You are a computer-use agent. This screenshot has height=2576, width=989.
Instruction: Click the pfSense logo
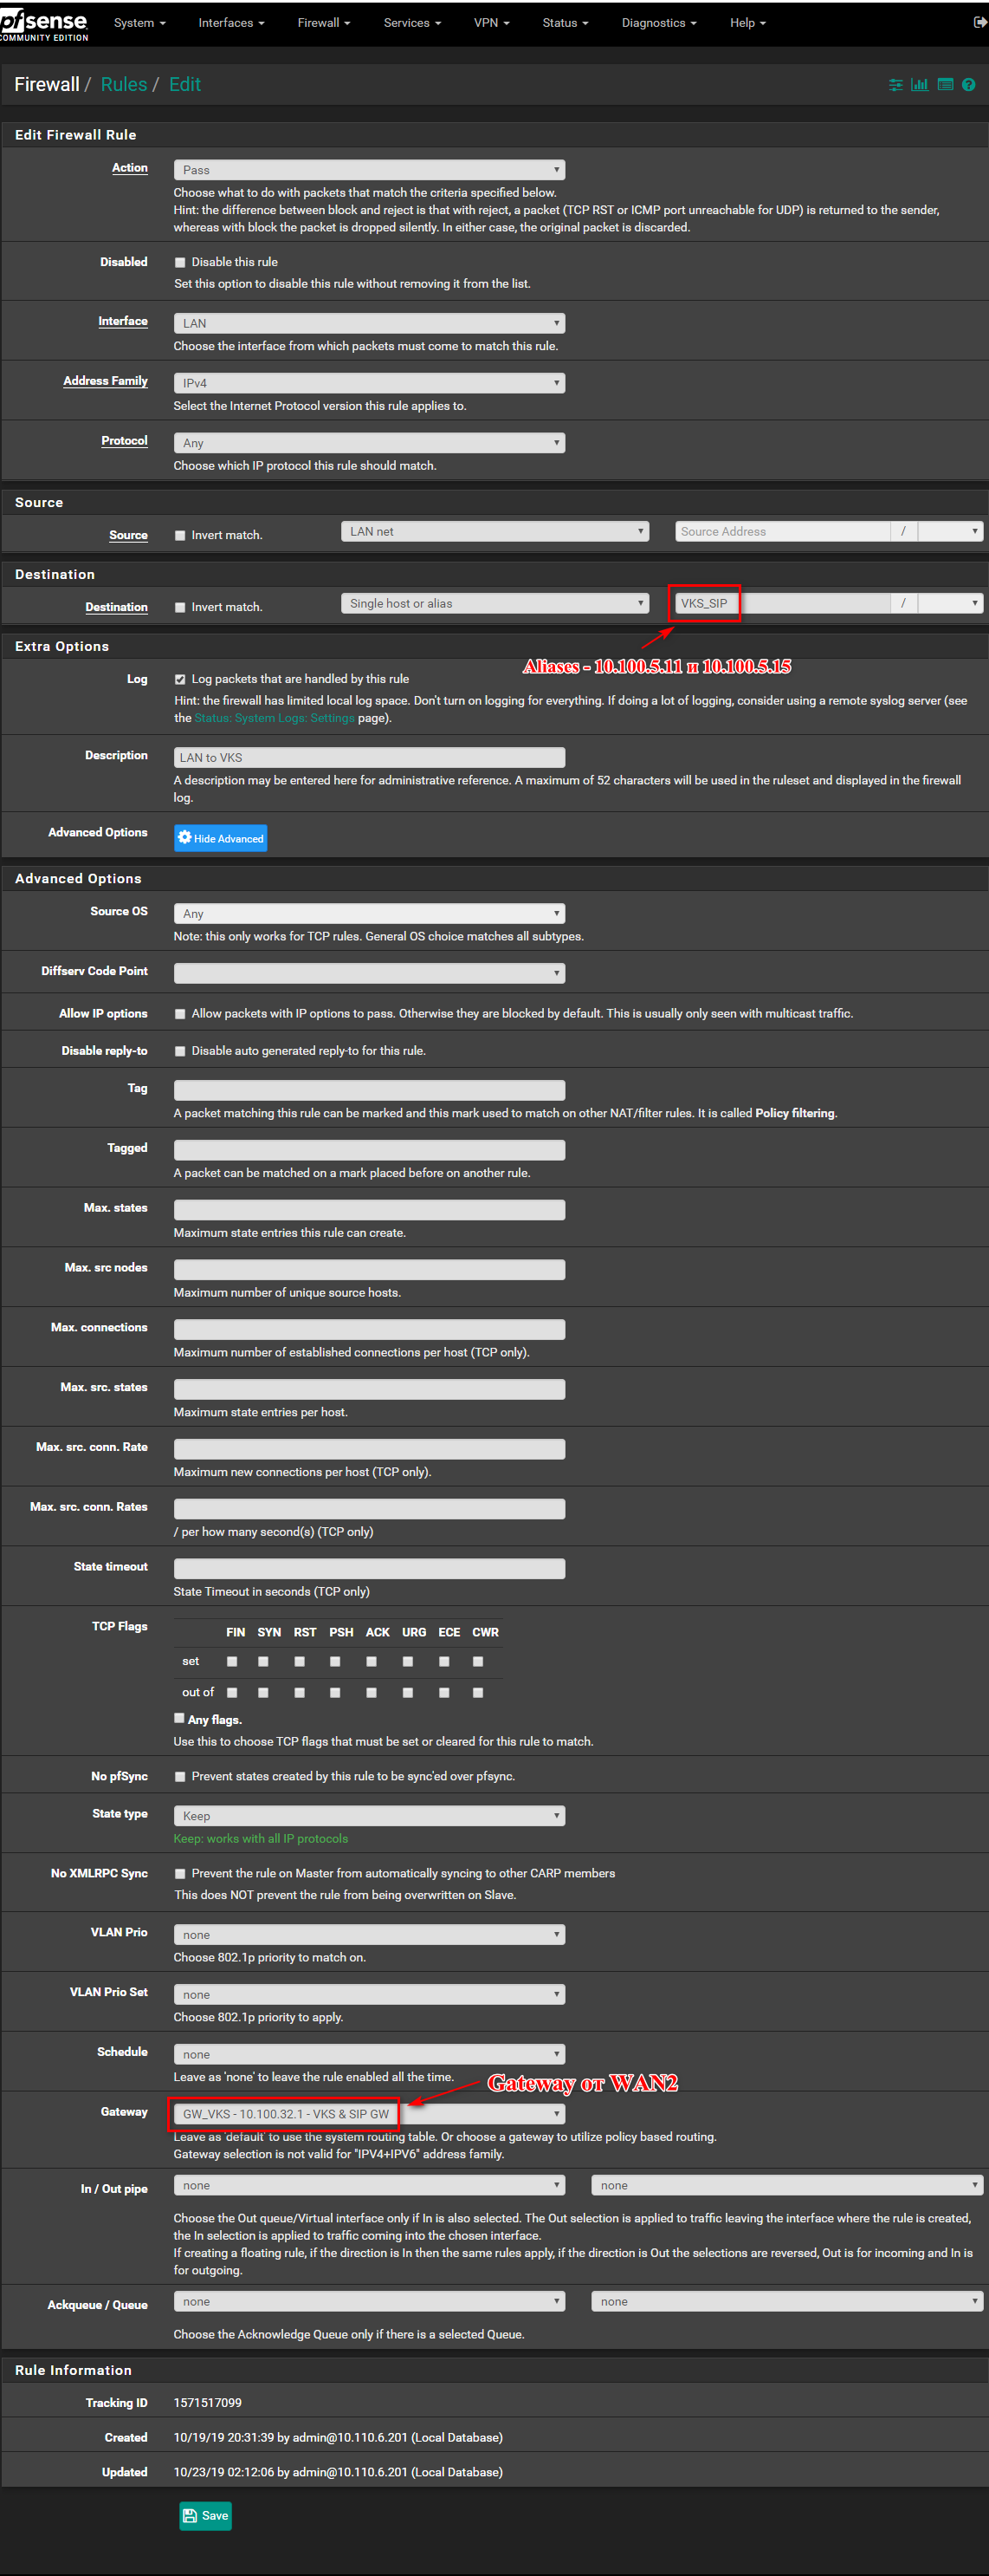click(x=44, y=24)
